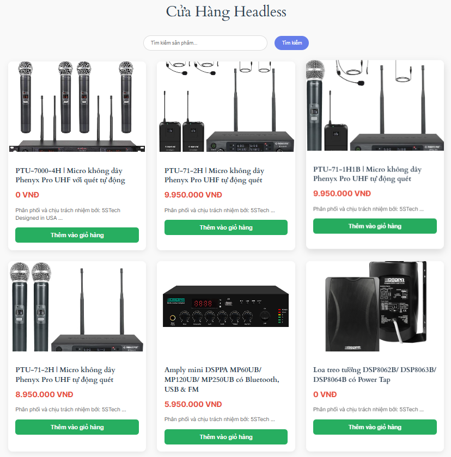Open the DSPPA wall speaker product image

375,306
